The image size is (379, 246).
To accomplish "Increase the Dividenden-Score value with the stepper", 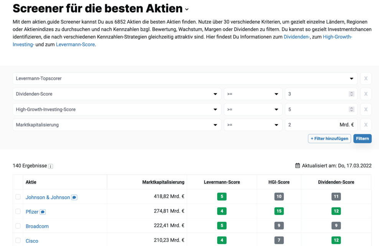I will click(x=351, y=92).
